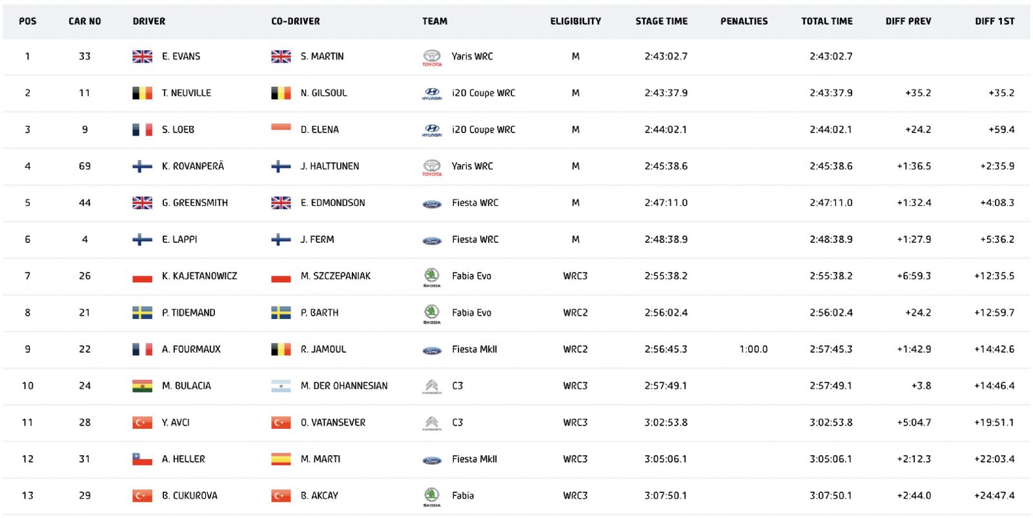
Task: Click the Ford logo beside G. Greensmith's Fiesta WRC
Action: coord(432,204)
